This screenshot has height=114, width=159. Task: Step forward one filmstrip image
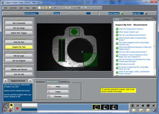click(x=148, y=106)
